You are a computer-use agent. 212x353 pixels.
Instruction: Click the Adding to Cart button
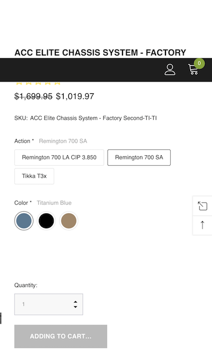pos(61,336)
